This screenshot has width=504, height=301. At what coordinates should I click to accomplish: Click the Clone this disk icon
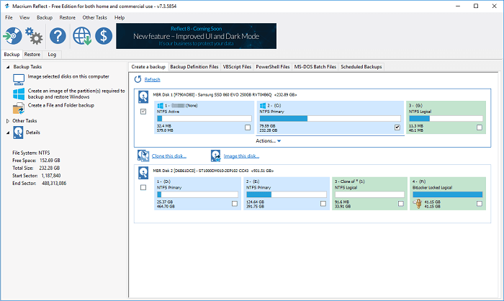pyautogui.click(x=143, y=156)
